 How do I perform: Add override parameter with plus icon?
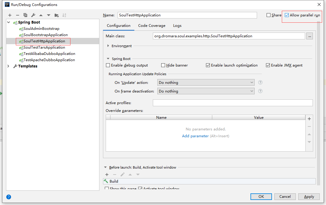(x=309, y=119)
